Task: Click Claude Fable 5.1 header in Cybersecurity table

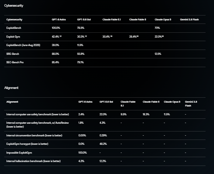Action: [x=112, y=19]
